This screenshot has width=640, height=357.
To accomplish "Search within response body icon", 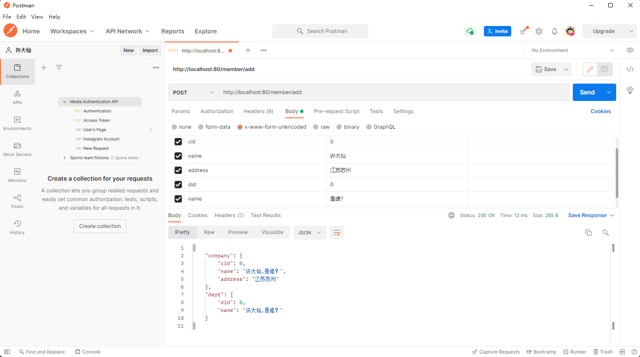I will [606, 233].
